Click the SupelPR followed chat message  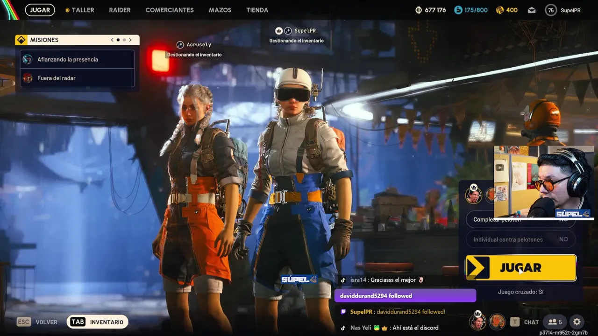(392, 312)
